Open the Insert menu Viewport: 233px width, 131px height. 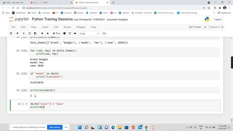coord(45,27)
